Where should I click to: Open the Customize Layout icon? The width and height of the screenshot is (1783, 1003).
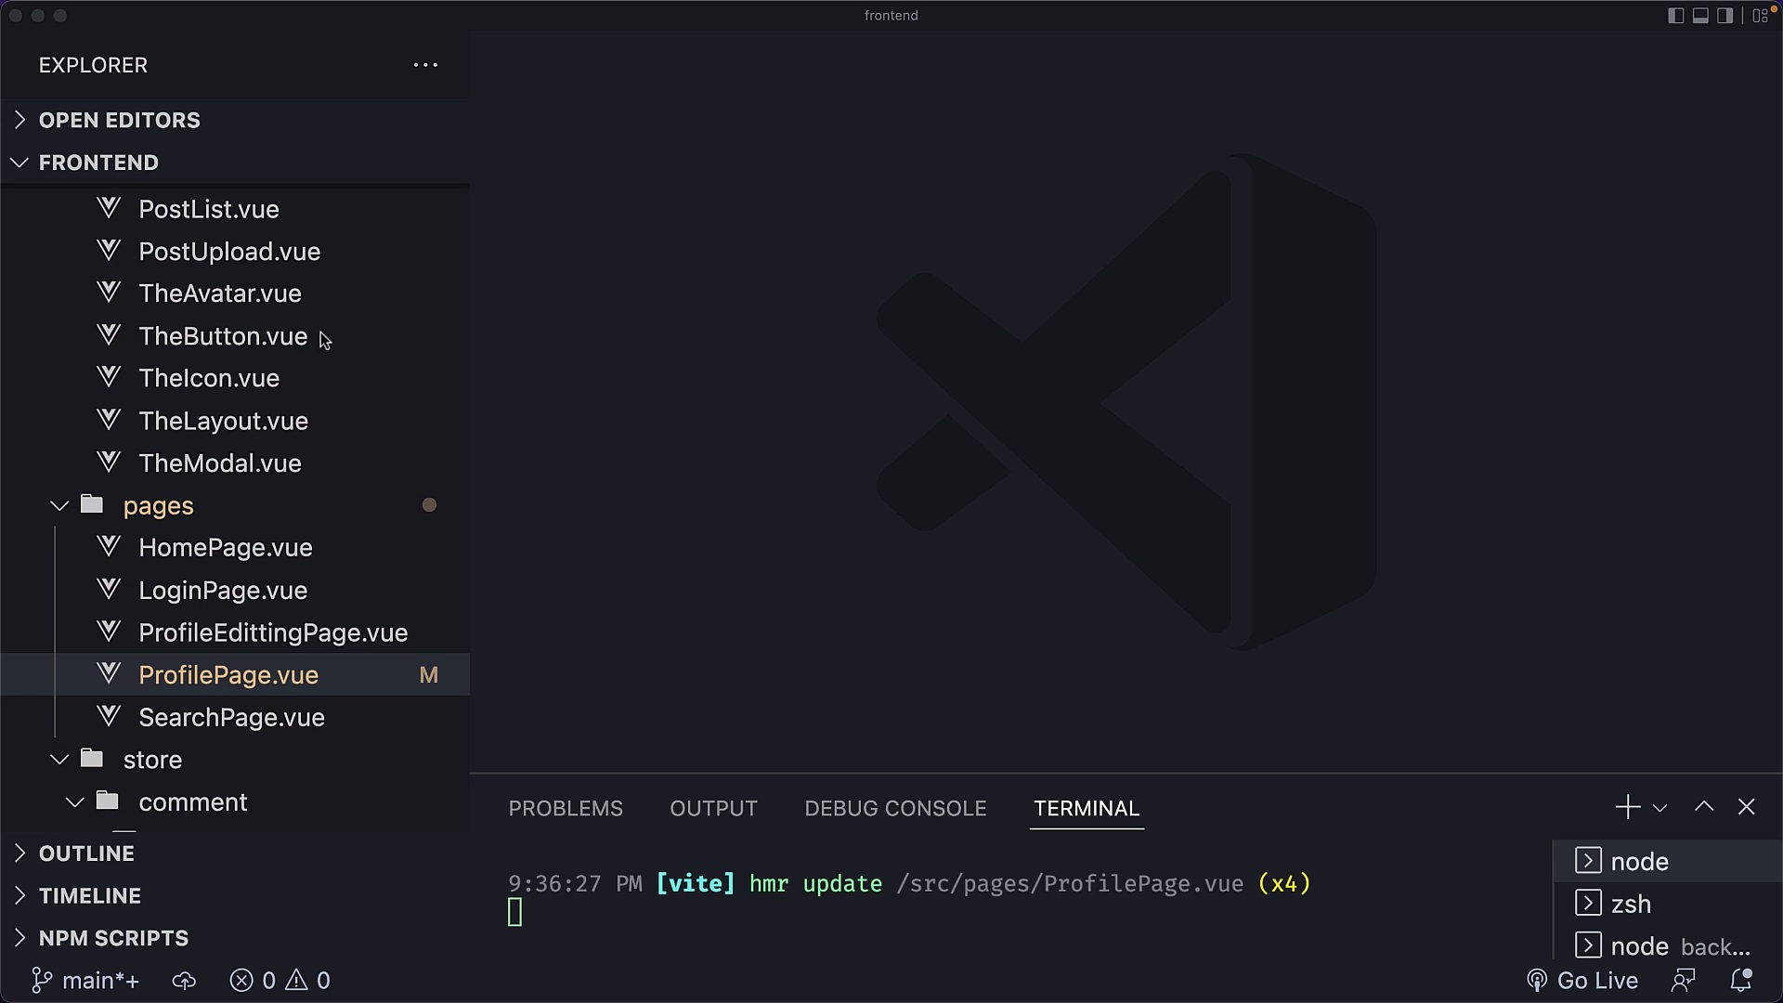click(1760, 16)
